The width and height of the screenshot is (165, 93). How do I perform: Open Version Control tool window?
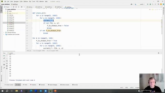pyautogui.click(x=9, y=85)
